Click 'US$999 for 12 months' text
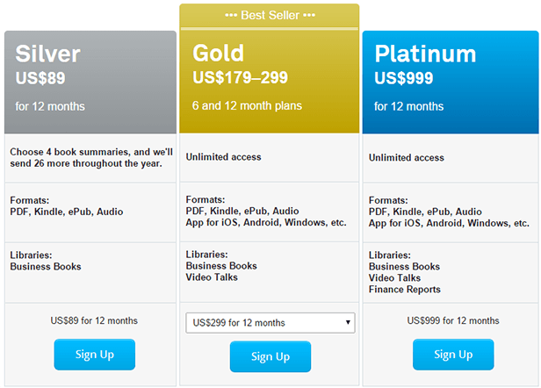Viewport: 541px width, 388px height. tap(453, 320)
